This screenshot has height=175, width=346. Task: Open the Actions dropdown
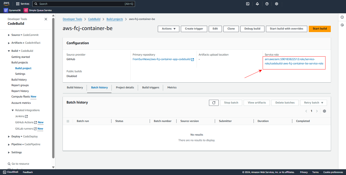(169, 29)
